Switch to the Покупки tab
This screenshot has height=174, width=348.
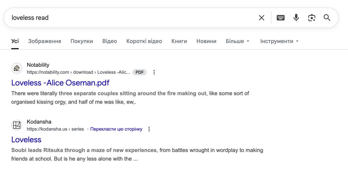point(82,41)
